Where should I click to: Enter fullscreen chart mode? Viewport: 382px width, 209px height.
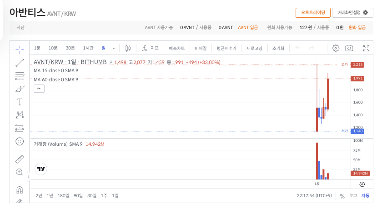367,48
